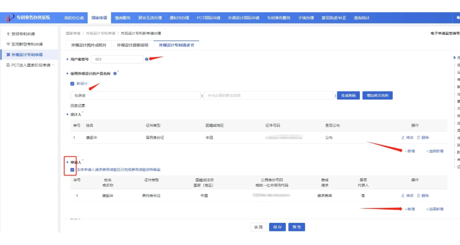The width and height of the screenshot is (460, 245).
Task: Click info icon beside 用户案卷号 field
Action: point(147,59)
